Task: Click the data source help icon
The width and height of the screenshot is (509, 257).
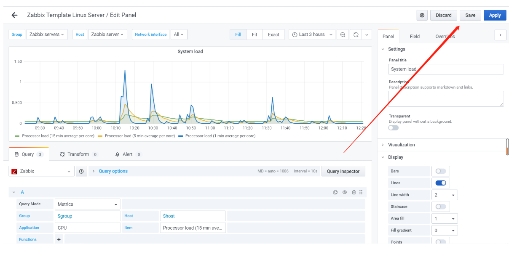Action: pyautogui.click(x=81, y=171)
